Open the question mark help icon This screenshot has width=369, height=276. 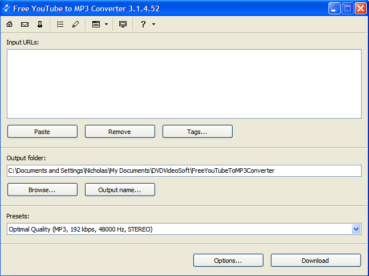(x=143, y=24)
